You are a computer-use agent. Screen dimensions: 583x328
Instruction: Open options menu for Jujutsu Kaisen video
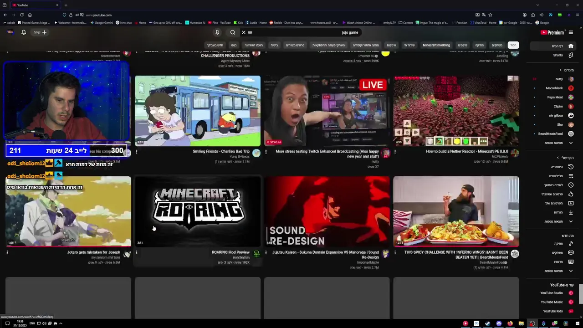click(266, 252)
